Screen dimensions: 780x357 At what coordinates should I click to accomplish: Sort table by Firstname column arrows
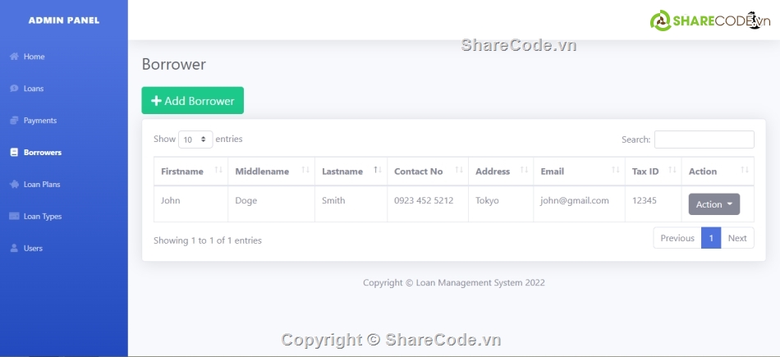click(218, 171)
